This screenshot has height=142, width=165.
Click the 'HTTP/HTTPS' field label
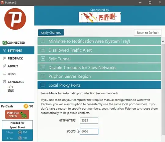[67, 120]
